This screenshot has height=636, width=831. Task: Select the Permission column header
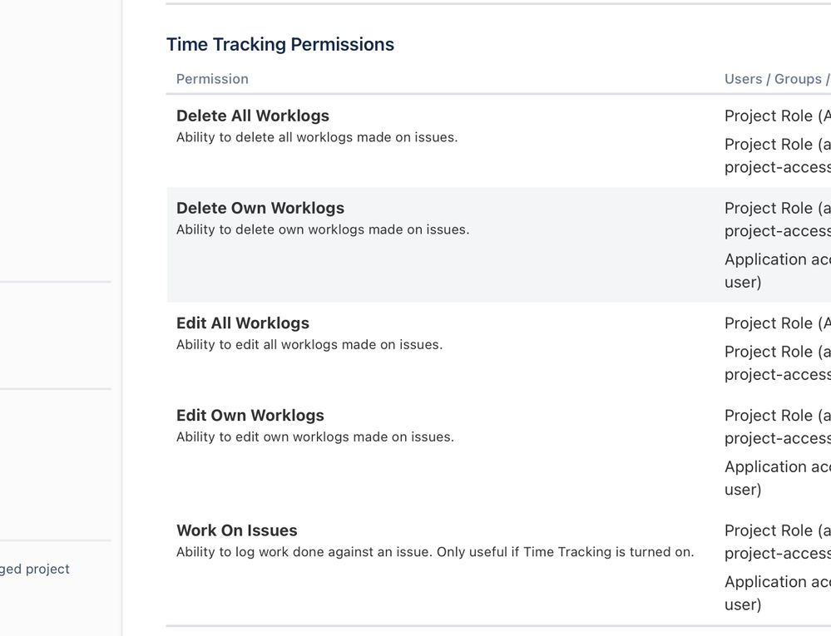(212, 79)
